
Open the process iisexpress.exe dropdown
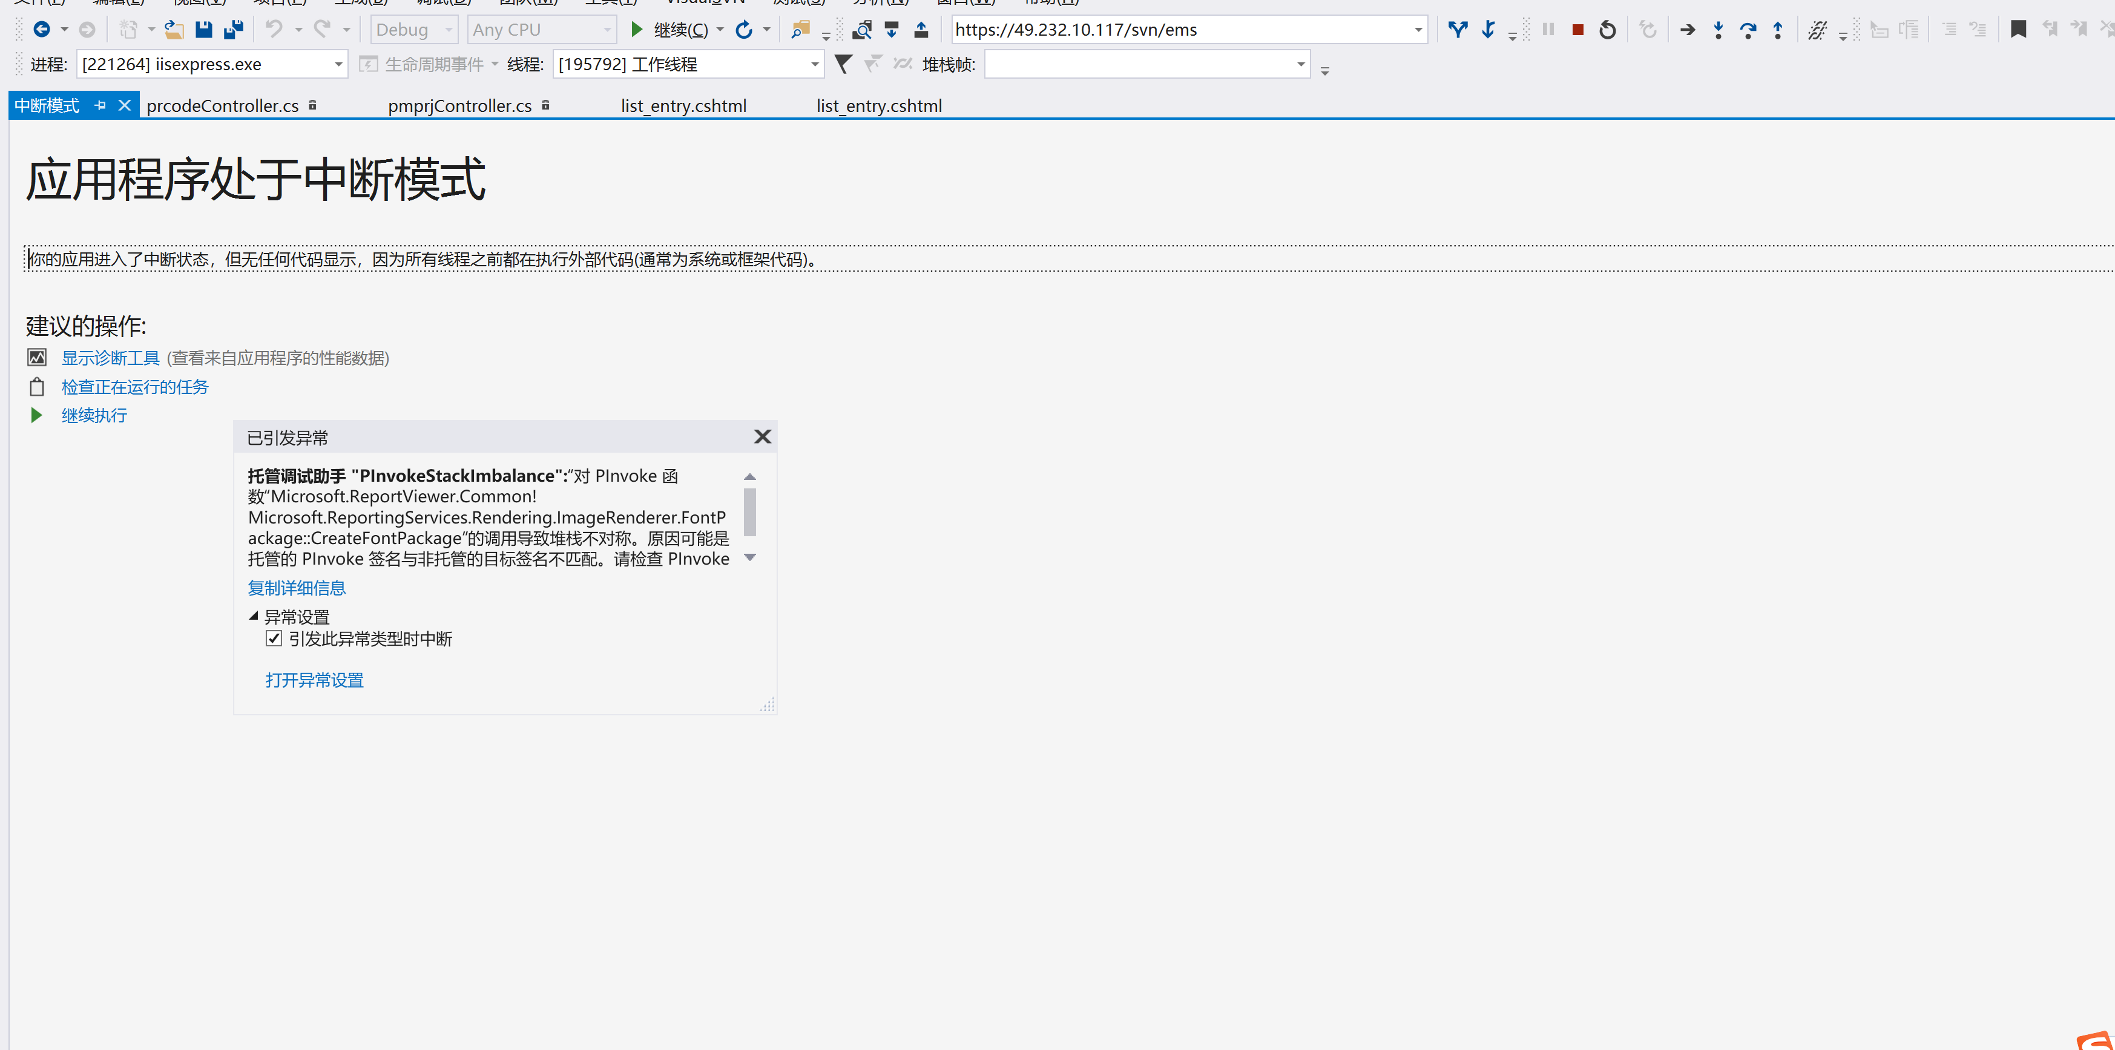[337, 64]
